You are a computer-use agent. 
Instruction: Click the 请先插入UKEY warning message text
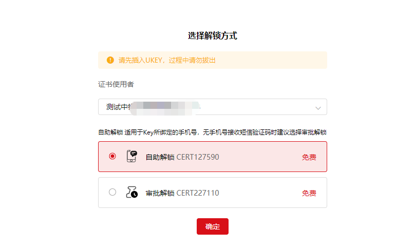click(141, 60)
